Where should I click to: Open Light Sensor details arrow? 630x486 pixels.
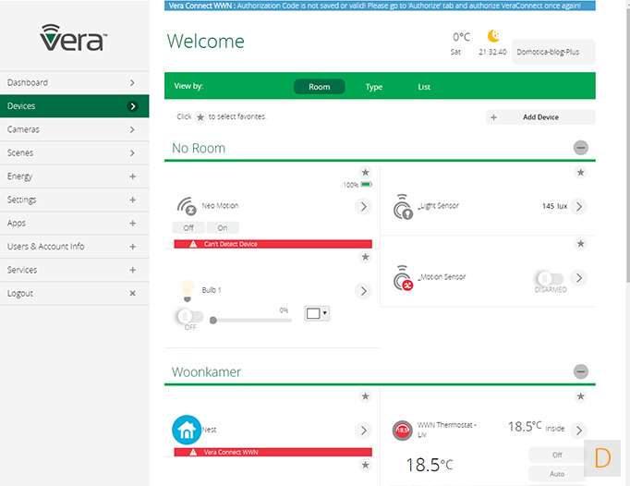coord(579,206)
